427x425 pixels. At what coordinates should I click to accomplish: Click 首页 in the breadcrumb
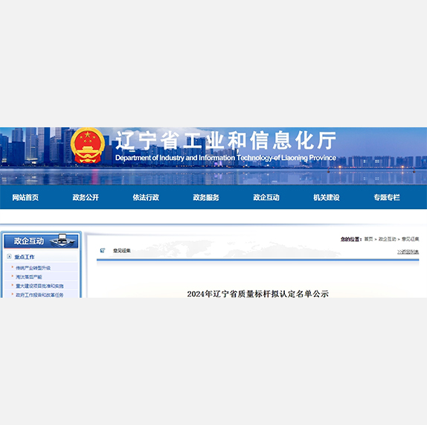(368, 239)
